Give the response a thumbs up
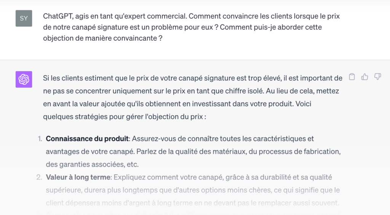This screenshot has height=215, width=390. 364,77
